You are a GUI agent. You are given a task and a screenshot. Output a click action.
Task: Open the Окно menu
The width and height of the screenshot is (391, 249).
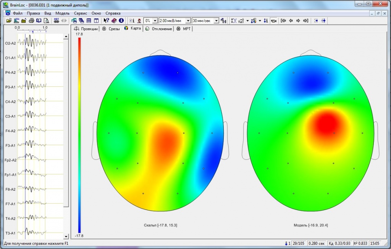coord(96,13)
